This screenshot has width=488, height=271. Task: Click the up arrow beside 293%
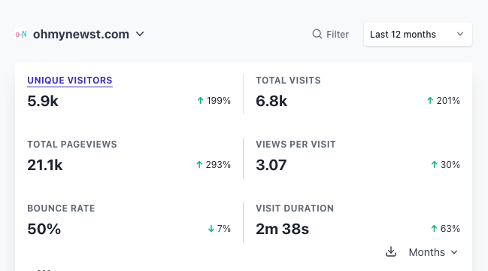coord(199,164)
